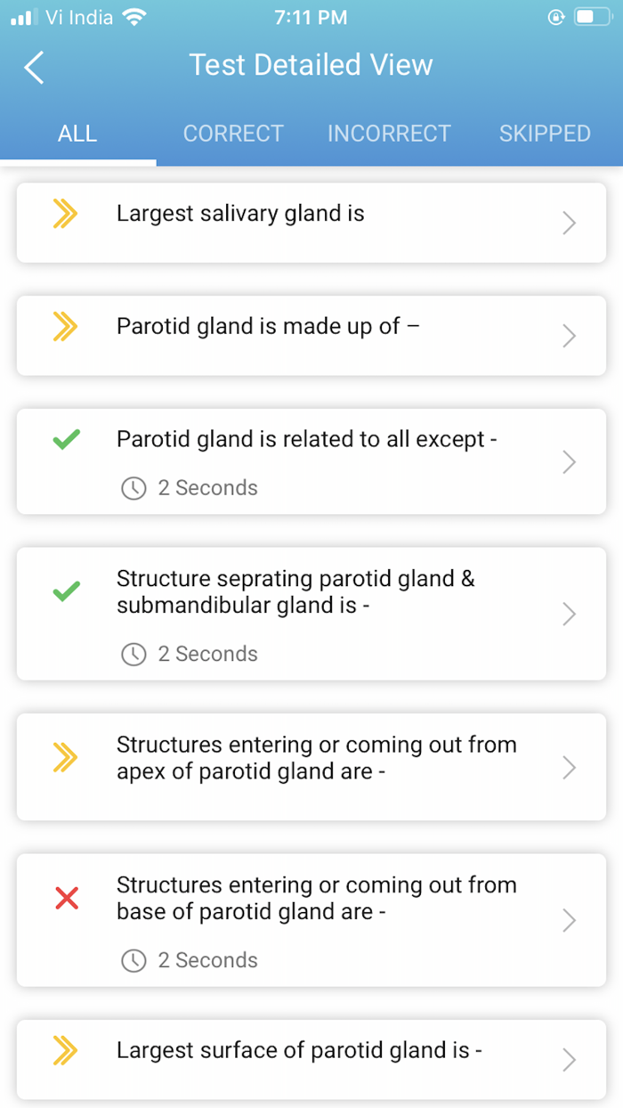Open the 'Parotid gland is made up of' question
Image resolution: width=623 pixels, height=1108 pixels.
point(311,336)
